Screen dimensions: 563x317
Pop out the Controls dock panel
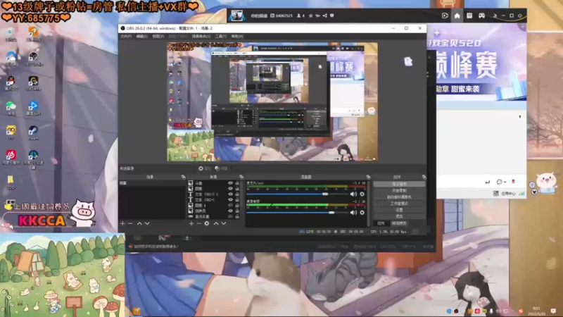[x=424, y=177]
